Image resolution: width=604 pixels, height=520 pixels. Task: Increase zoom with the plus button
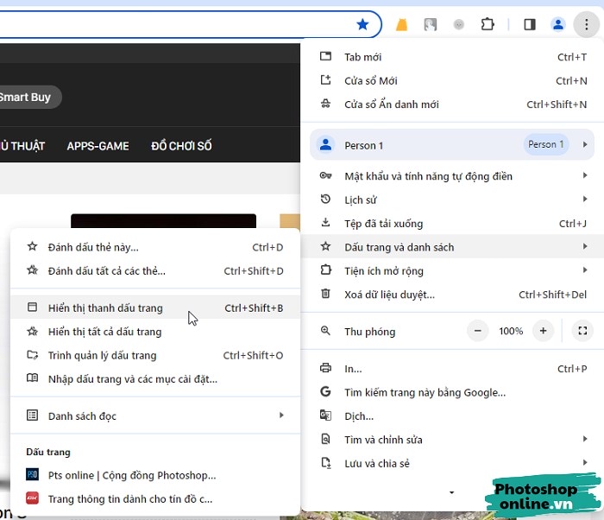(x=543, y=331)
